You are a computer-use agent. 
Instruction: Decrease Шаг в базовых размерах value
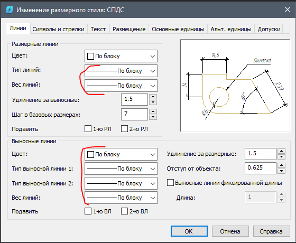pos(153,117)
